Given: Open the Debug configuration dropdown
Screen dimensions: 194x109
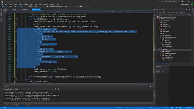Looking at the screenshot, I should [31, 7].
